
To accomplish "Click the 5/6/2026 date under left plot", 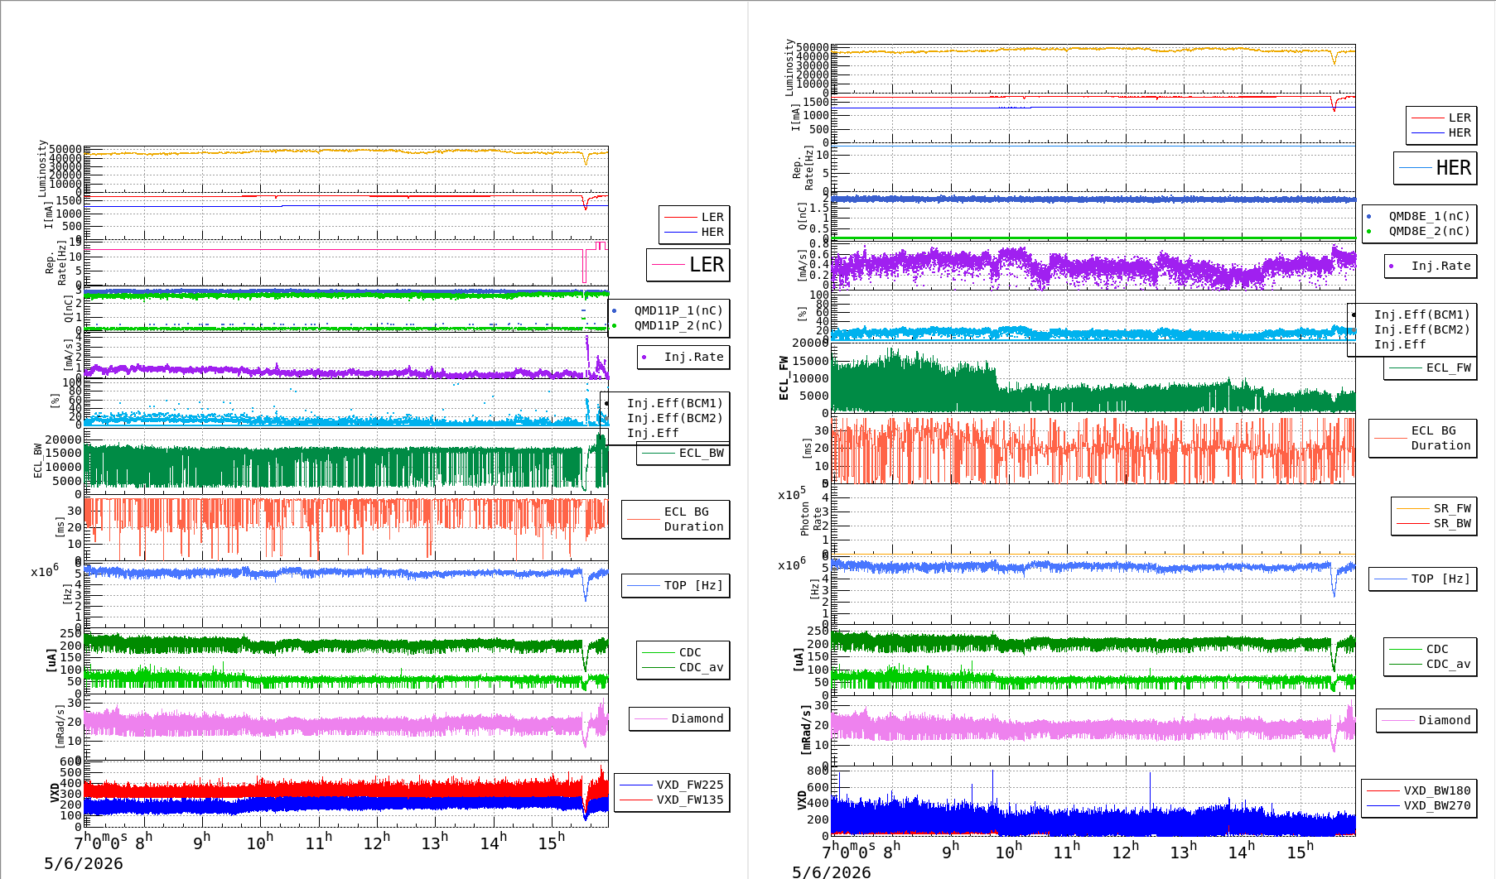I will (x=84, y=864).
